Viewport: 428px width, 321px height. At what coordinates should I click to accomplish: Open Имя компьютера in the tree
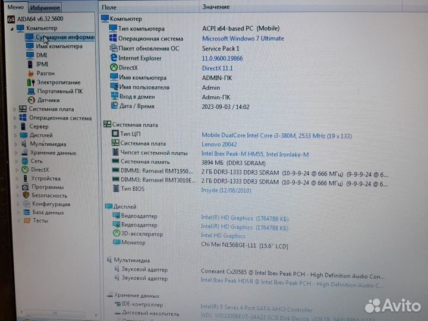click(x=59, y=46)
